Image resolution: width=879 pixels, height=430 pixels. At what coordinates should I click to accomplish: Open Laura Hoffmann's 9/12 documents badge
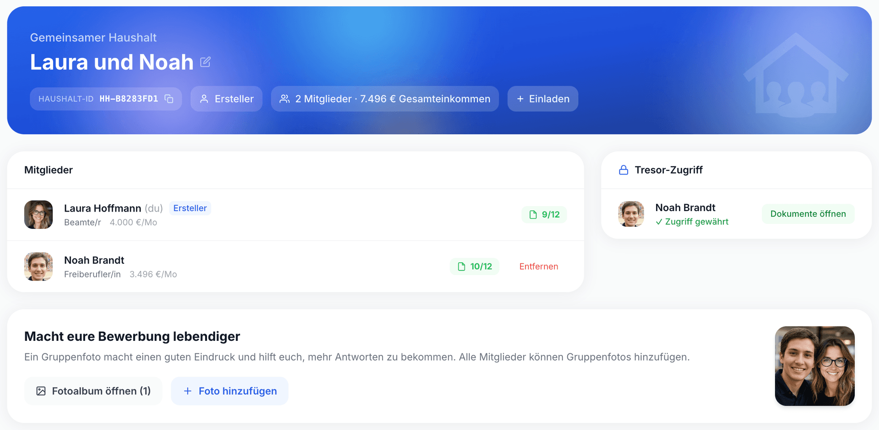544,214
